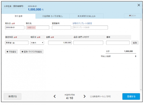
Task: Click the 備考 remarks input field
Action: tap(118, 43)
